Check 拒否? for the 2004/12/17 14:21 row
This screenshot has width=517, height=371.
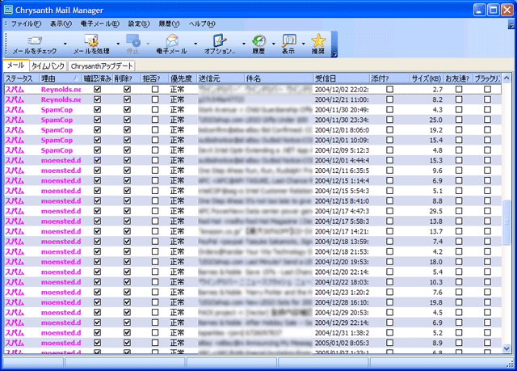pos(155,231)
